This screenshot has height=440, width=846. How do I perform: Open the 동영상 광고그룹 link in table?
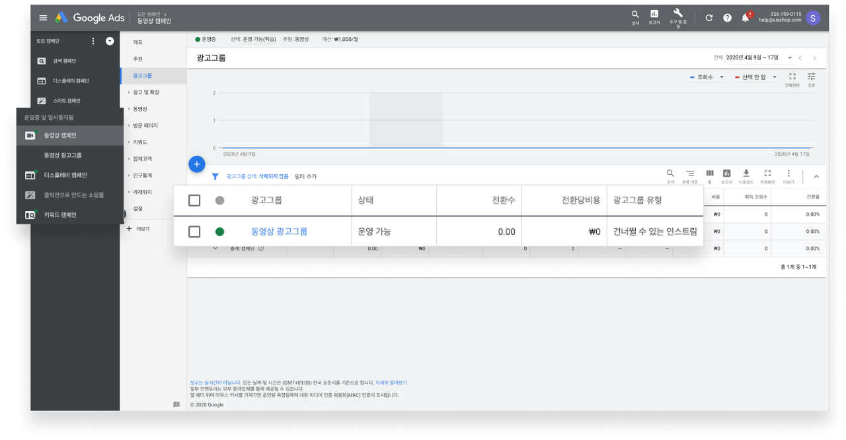pos(279,232)
